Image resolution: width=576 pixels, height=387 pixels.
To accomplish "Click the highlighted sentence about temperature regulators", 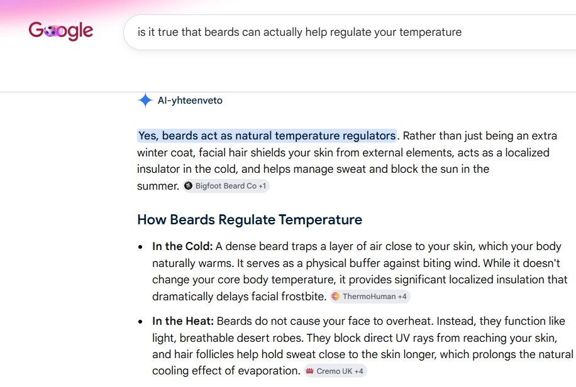I will pyautogui.click(x=267, y=136).
